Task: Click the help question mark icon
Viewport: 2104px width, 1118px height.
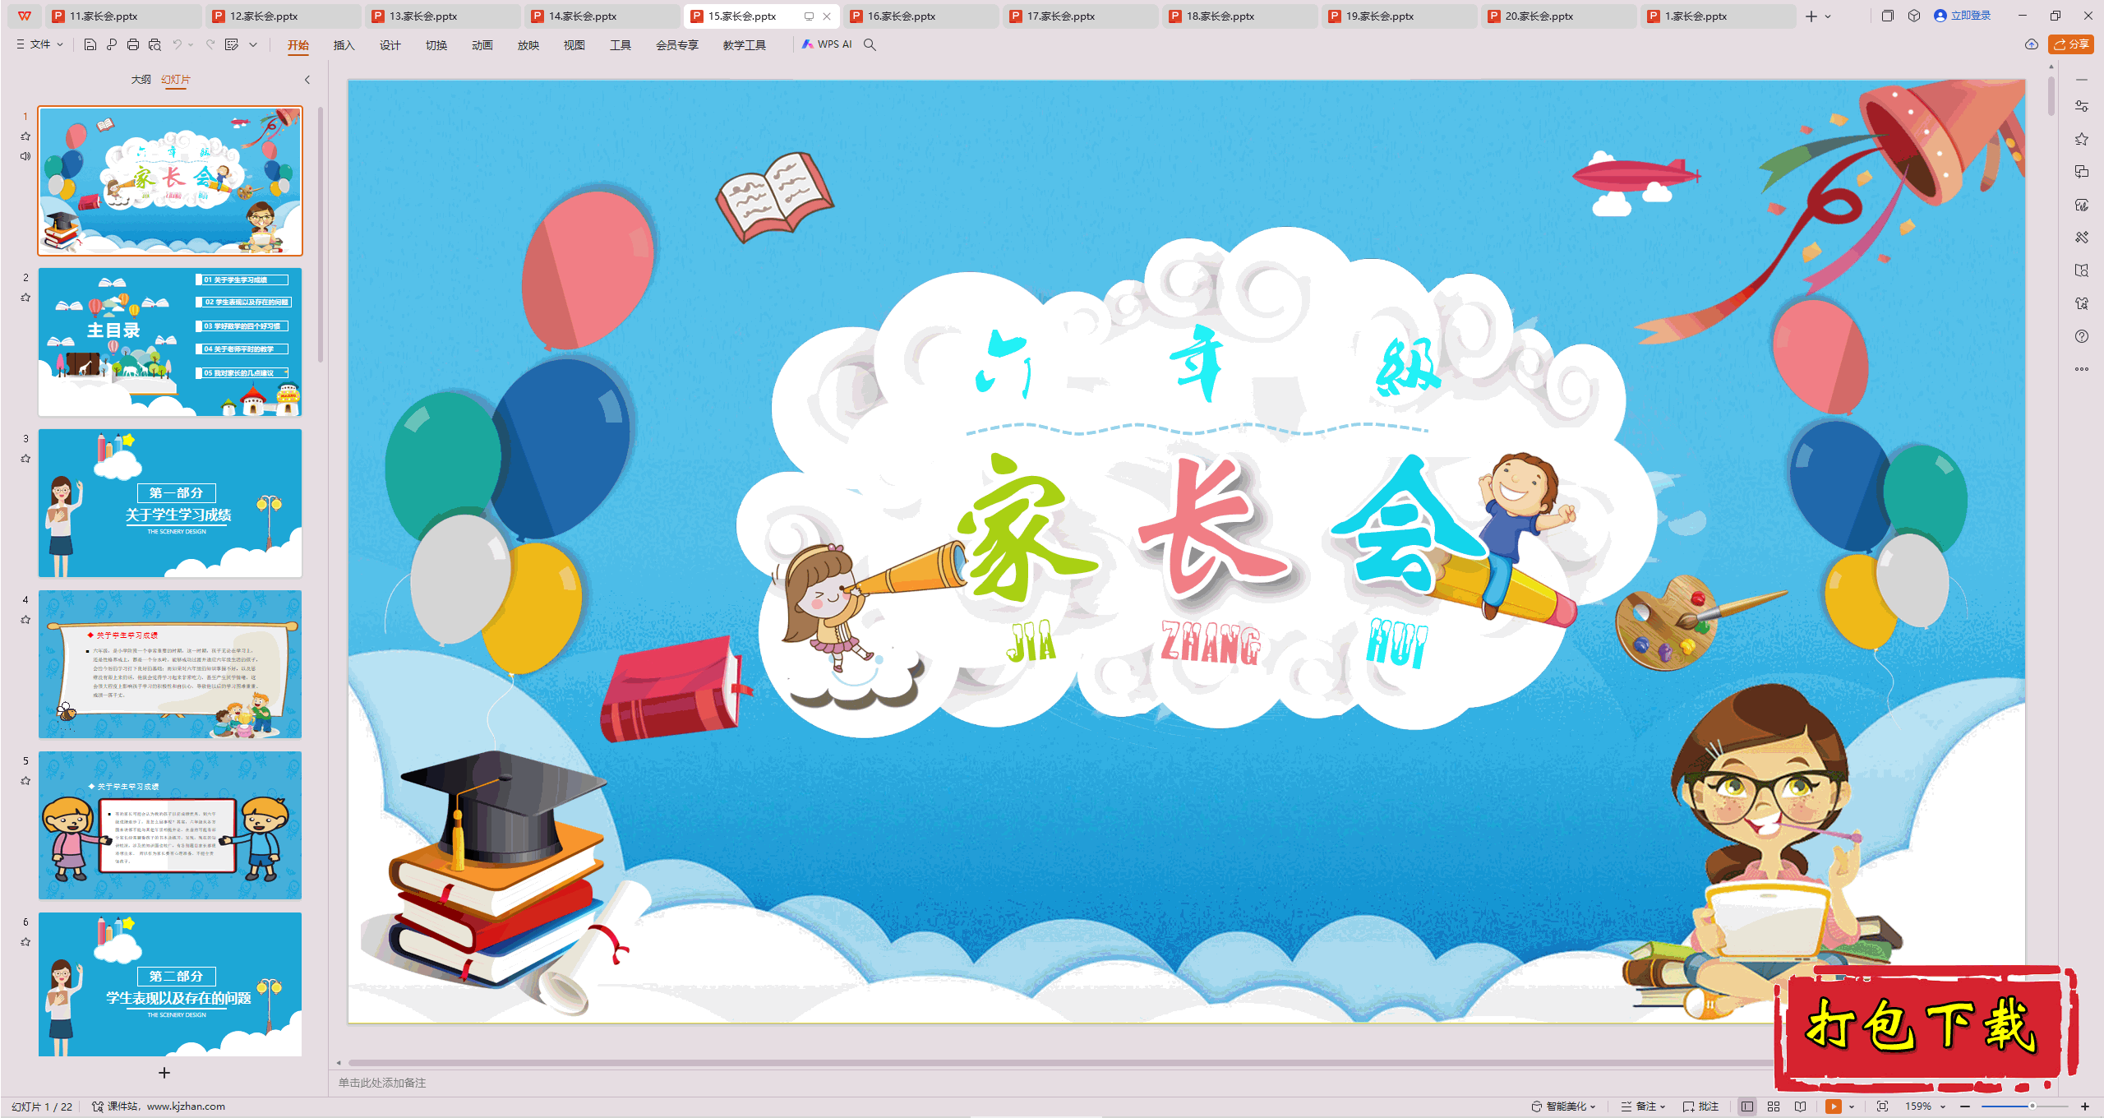Action: click(2082, 336)
